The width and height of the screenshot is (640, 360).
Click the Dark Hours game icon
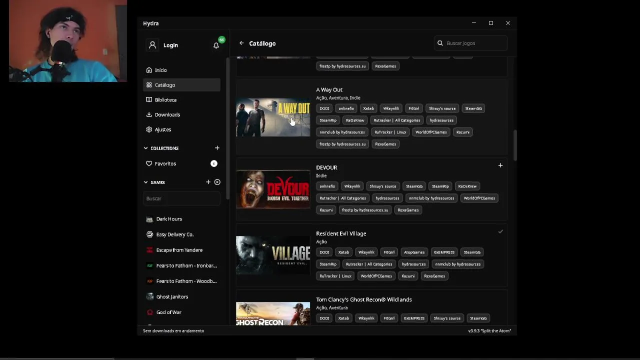[x=149, y=219]
